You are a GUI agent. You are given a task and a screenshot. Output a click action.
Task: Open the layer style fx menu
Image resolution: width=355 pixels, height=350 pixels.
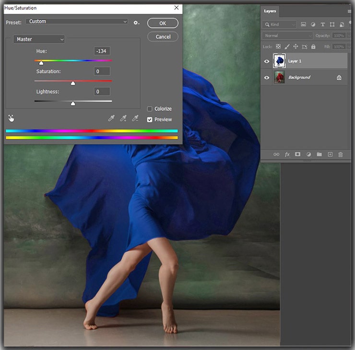coord(287,154)
